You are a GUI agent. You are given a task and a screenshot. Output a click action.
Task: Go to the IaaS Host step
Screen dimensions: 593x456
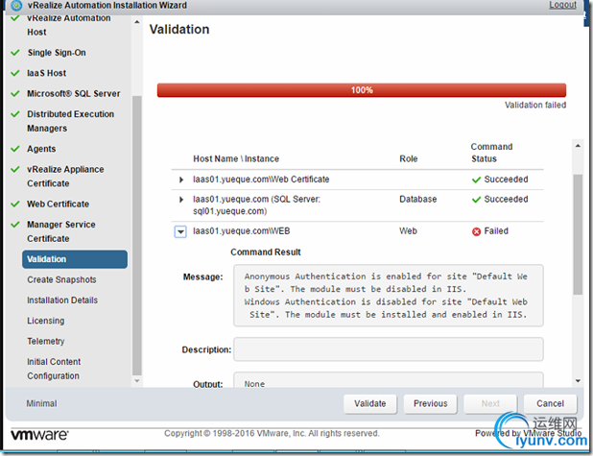pyautogui.click(x=46, y=73)
